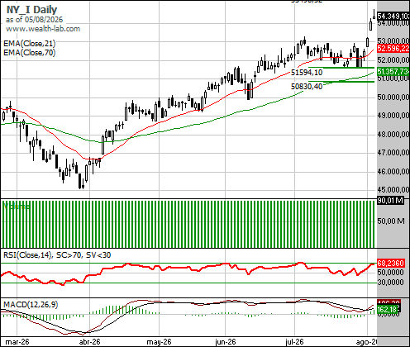410x347 pixels.
Task: Click the green 162,18 MACD value tag
Action: tap(388, 310)
